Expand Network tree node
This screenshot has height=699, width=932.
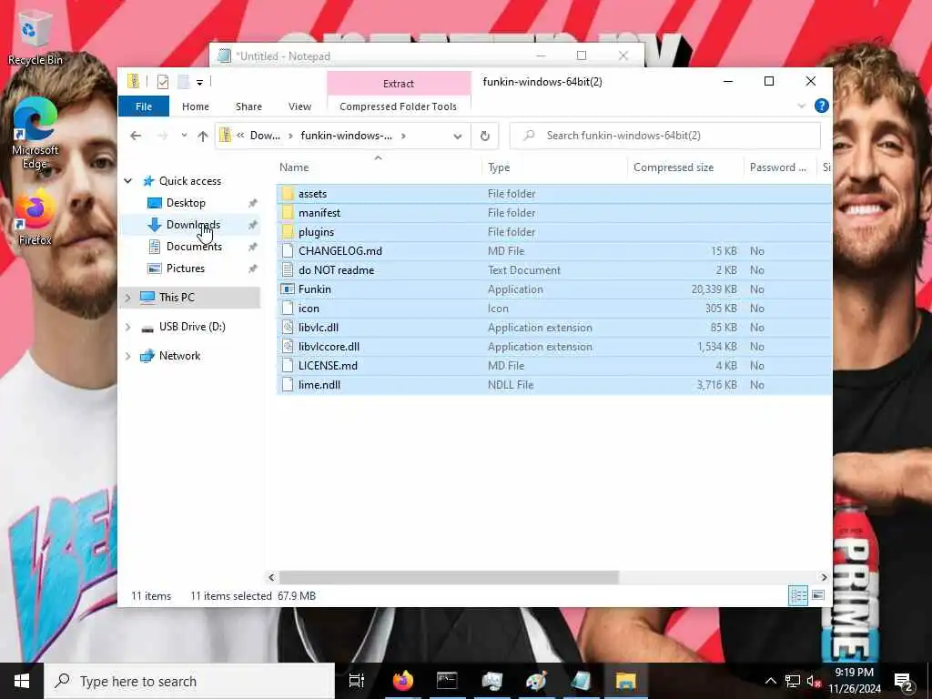[127, 356]
